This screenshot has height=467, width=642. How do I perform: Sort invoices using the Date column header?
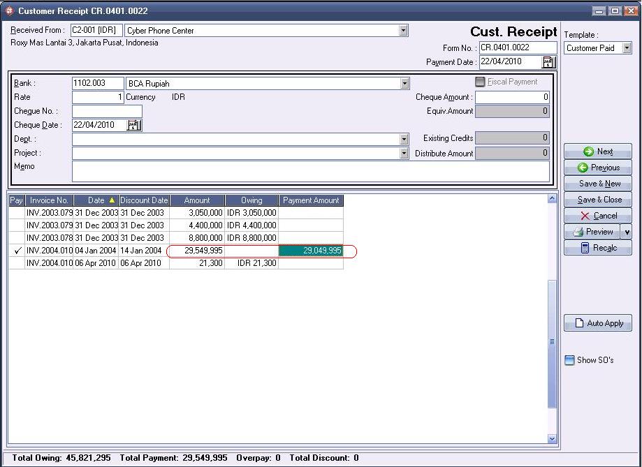click(95, 200)
